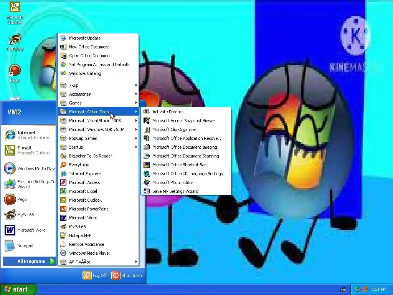Select Microsoft Outlook in programs list
Viewport: 393px width, 295px height.
coord(99,200)
